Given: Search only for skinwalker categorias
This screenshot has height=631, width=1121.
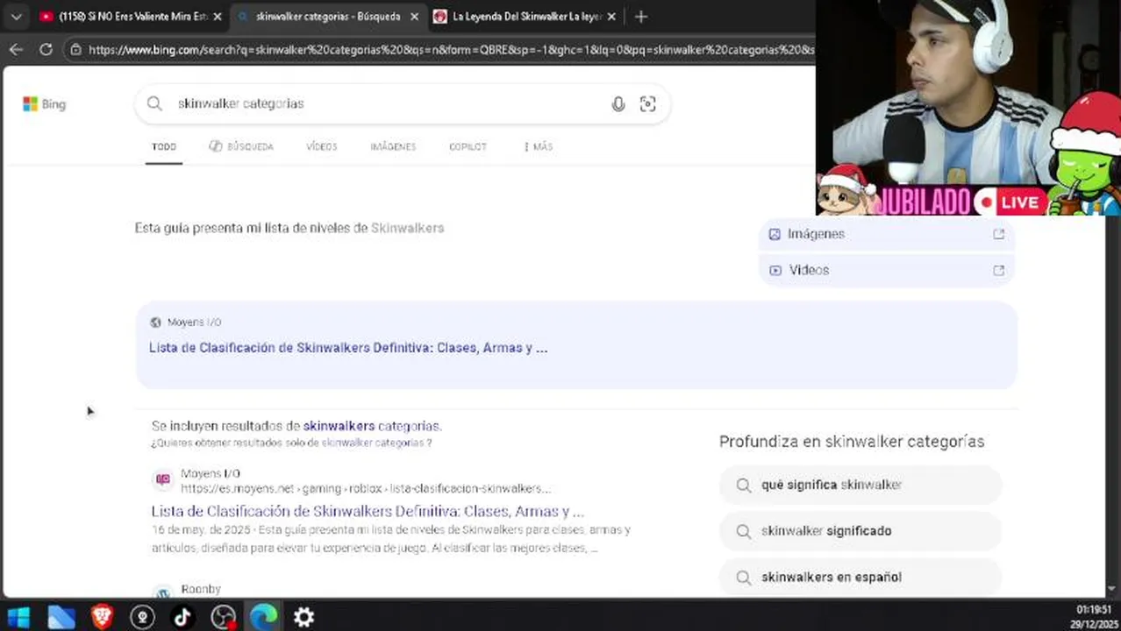Looking at the screenshot, I should pos(372,443).
